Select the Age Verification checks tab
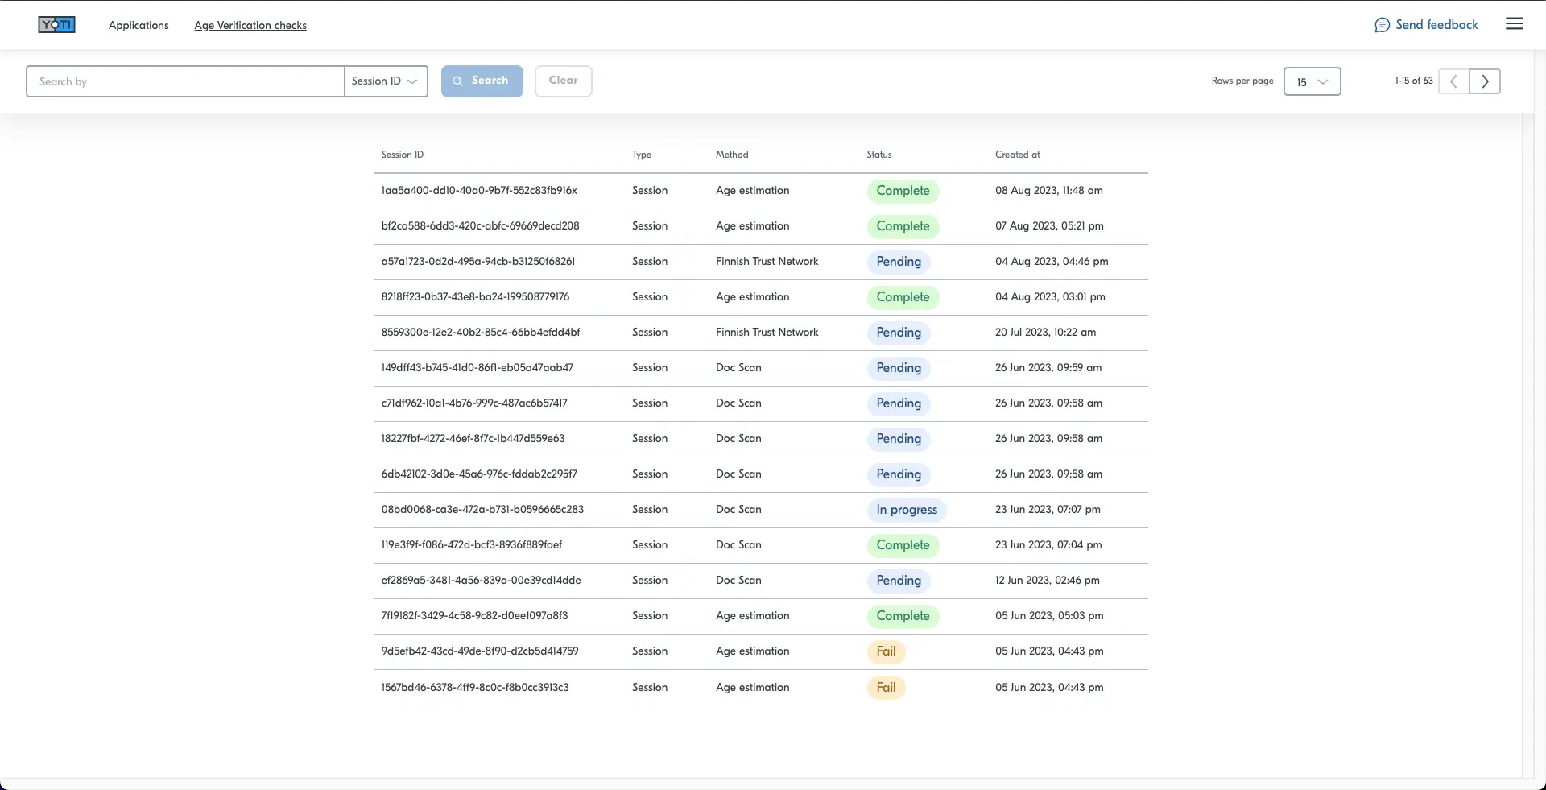 coord(250,25)
